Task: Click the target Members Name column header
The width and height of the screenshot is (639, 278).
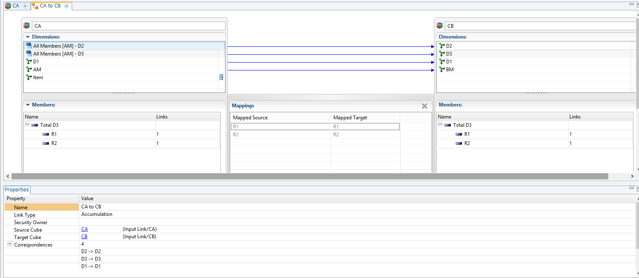Action: pyautogui.click(x=502, y=117)
